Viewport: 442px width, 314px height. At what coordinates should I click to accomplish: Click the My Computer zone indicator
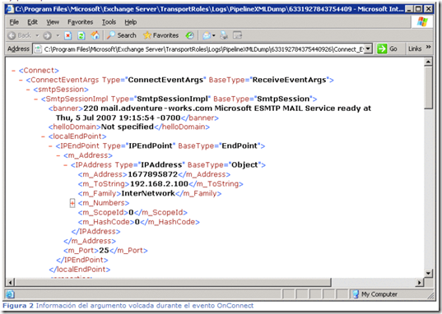click(x=375, y=294)
